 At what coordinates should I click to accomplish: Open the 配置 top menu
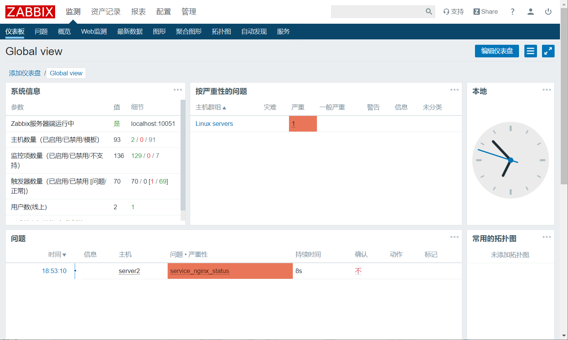(163, 12)
